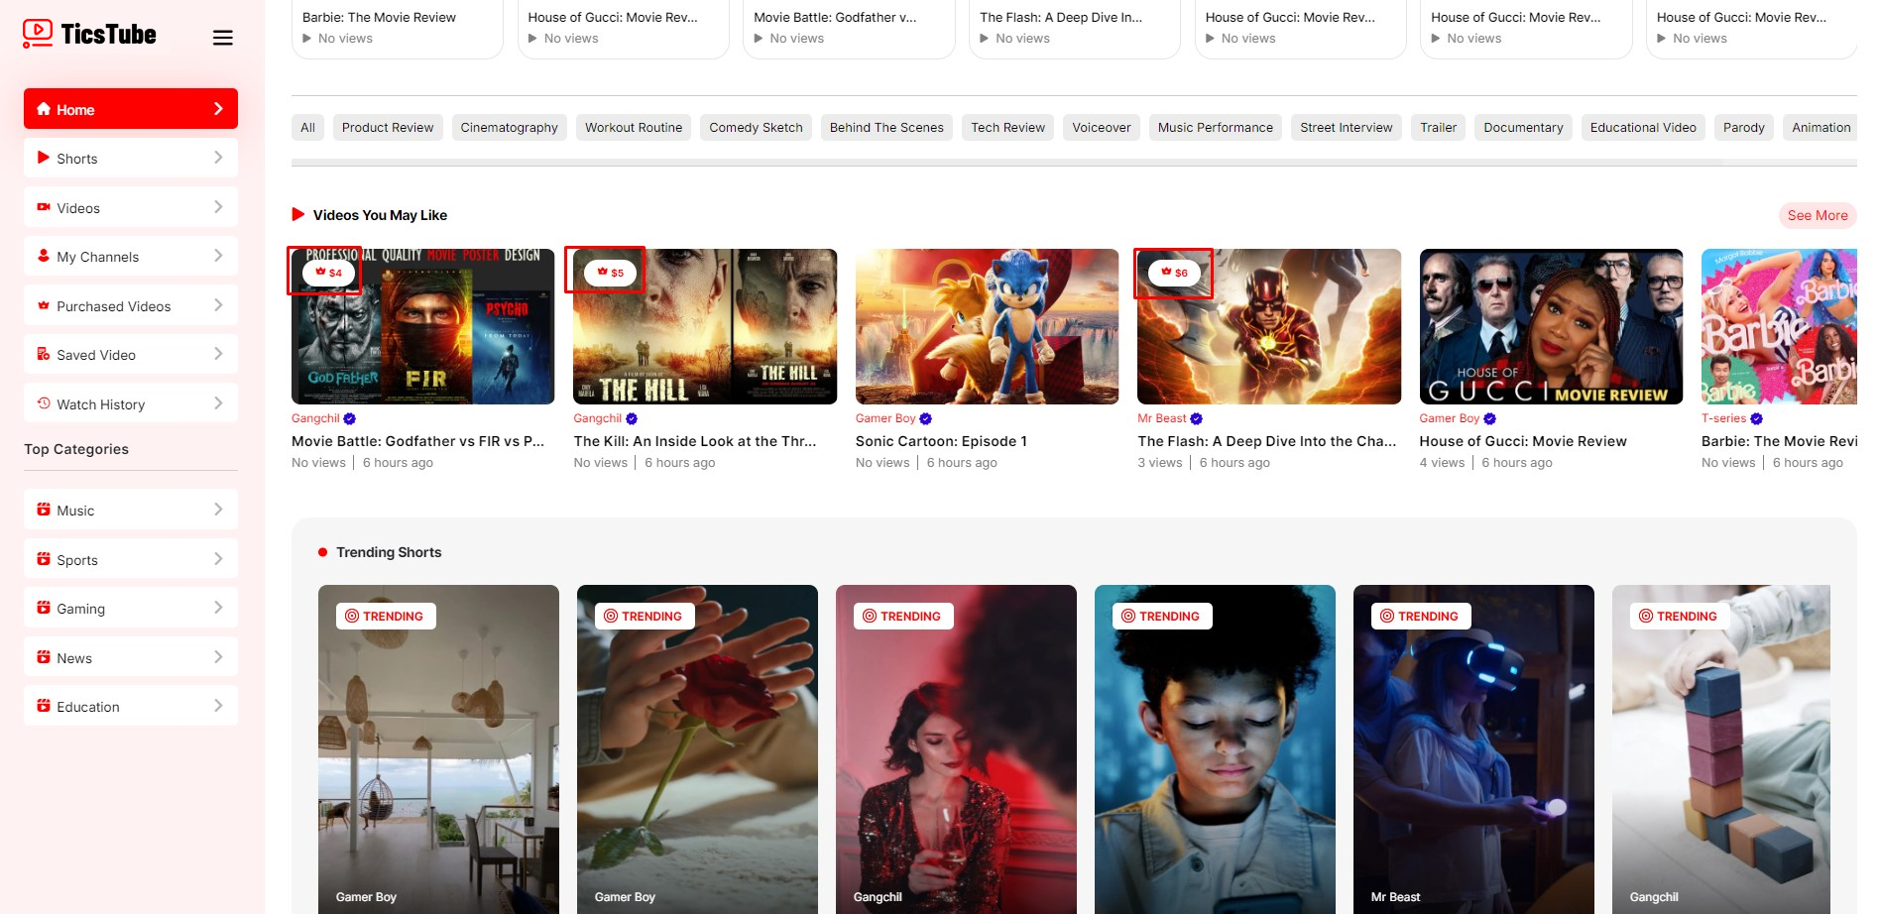Filter by the Comedy Sketch tag

click(x=756, y=128)
